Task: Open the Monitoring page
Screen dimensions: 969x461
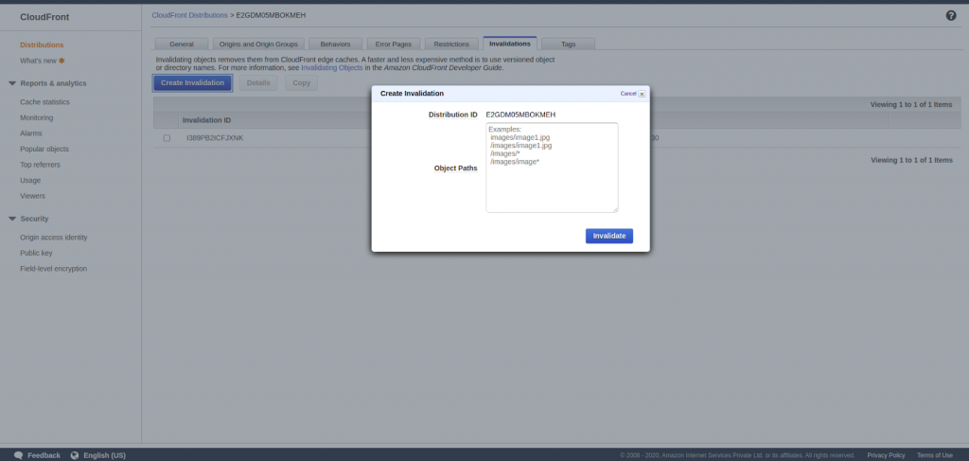Action: (x=37, y=117)
